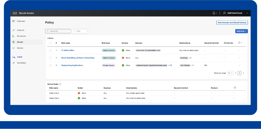This screenshot has height=129, width=261.
Task: Click the user profile icon
Action: 224,13
